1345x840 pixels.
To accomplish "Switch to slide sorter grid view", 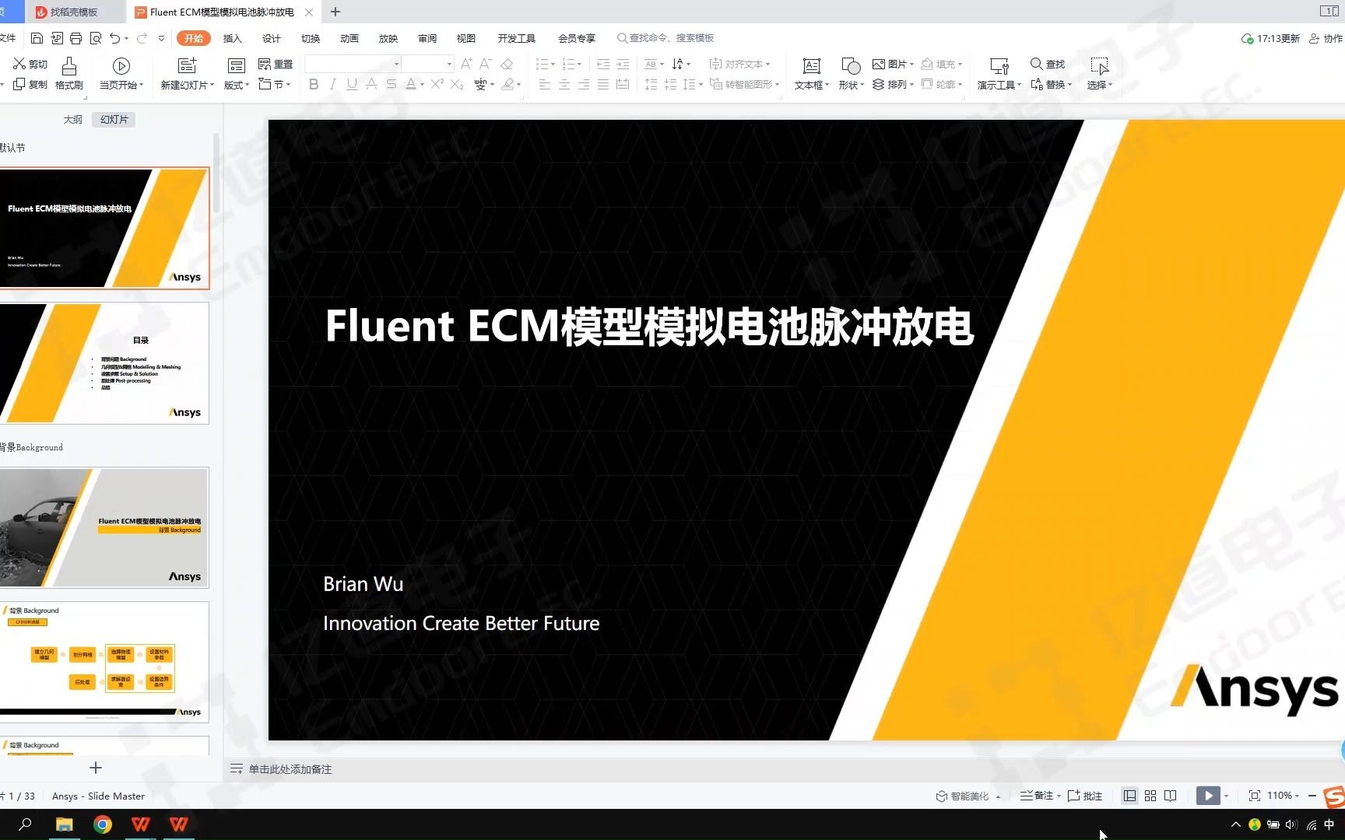I will [x=1150, y=796].
